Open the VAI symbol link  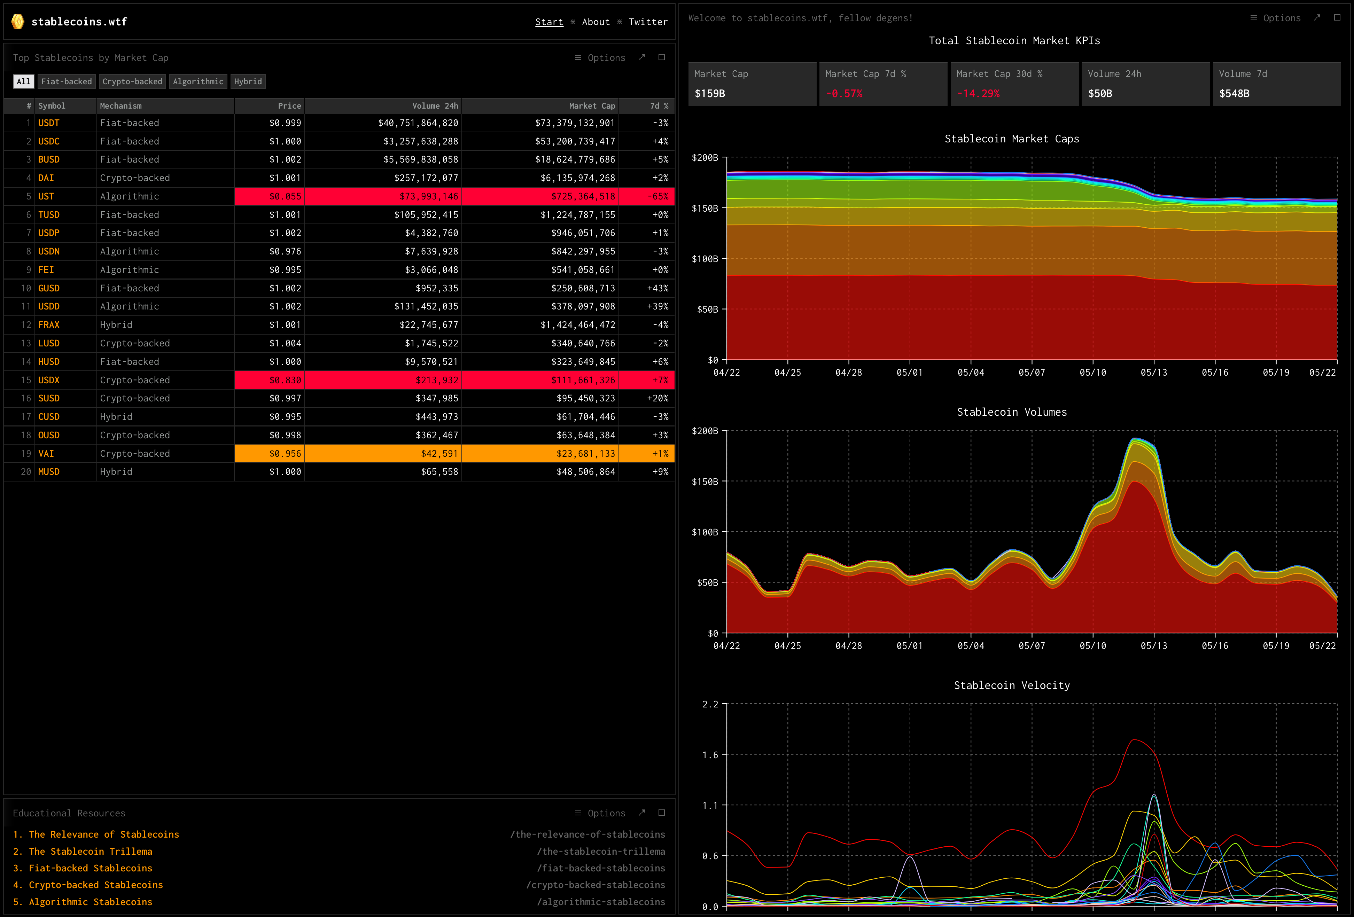pos(46,453)
